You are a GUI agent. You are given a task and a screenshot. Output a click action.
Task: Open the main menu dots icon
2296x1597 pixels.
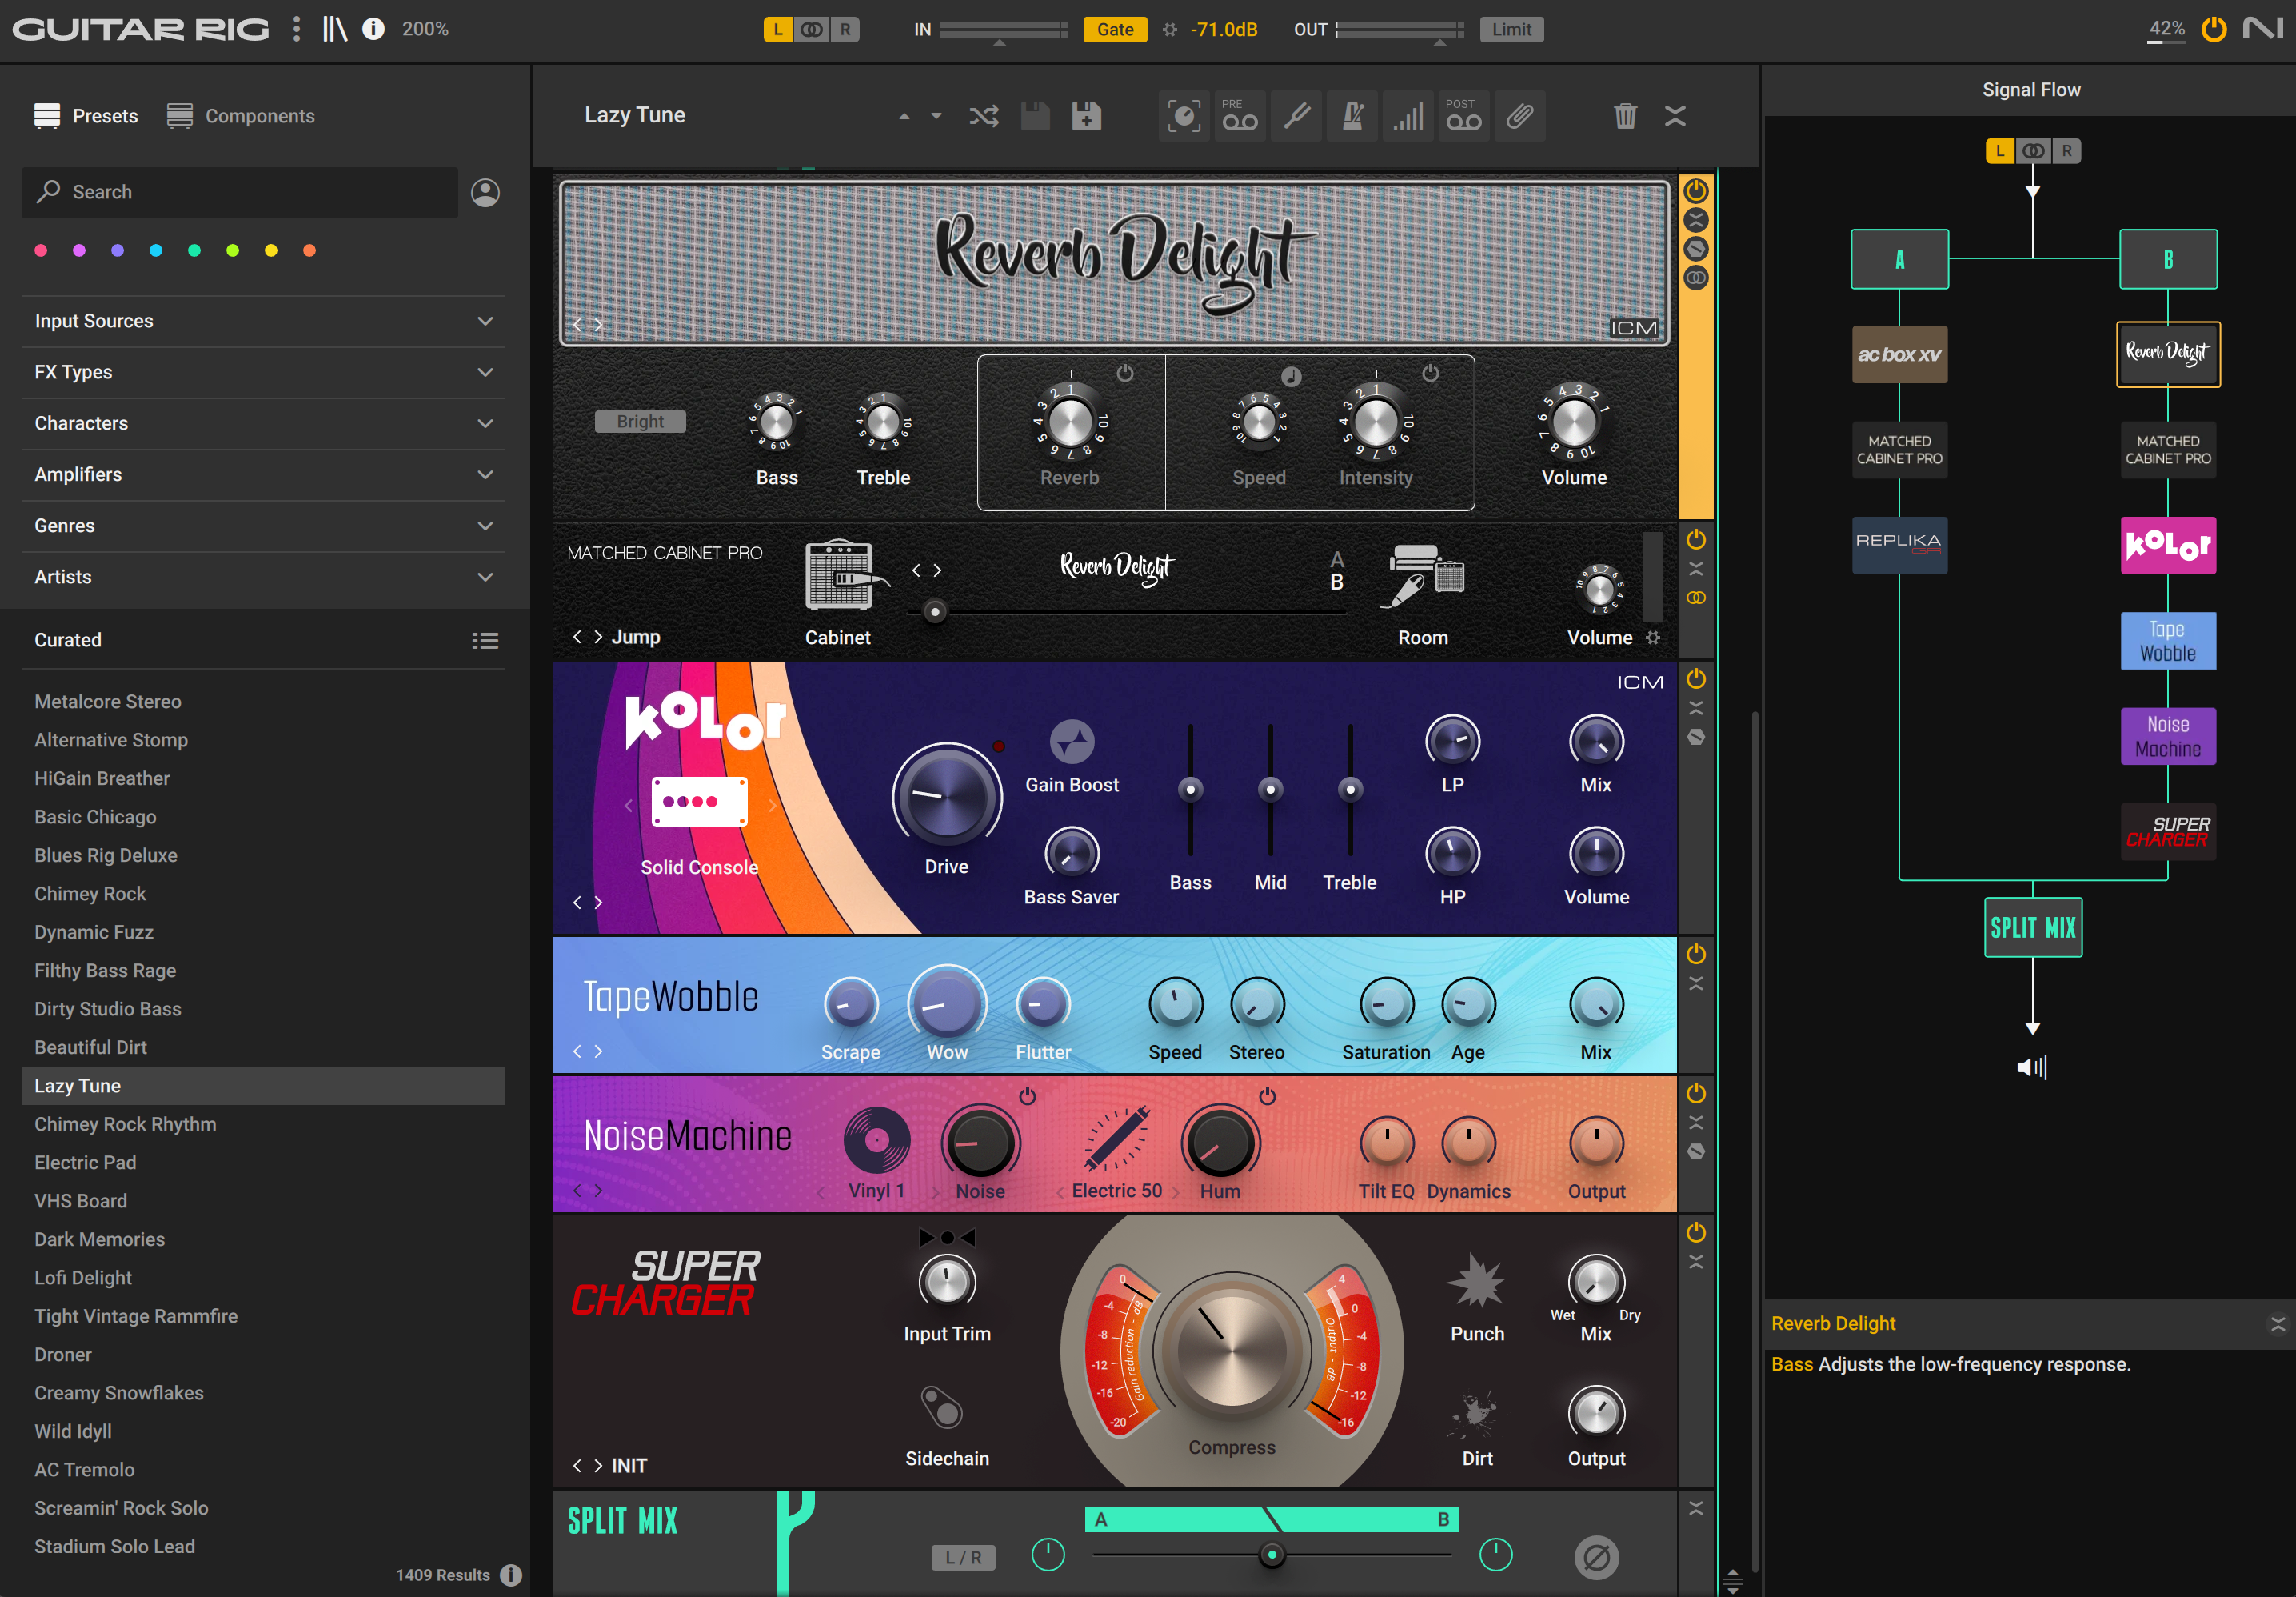pos(296,29)
